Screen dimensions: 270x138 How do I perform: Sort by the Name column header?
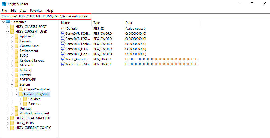75,23
